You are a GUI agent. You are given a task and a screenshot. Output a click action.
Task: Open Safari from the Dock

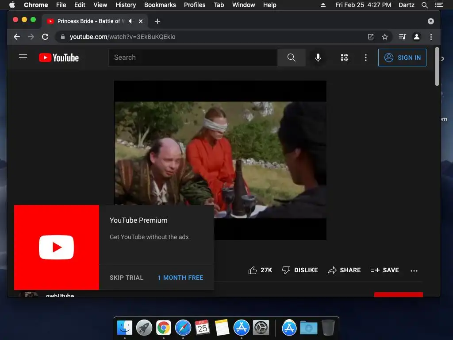coord(183,328)
